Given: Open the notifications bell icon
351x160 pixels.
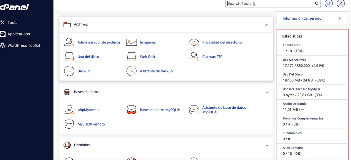Looking at the screenshot, I should tap(329, 4).
